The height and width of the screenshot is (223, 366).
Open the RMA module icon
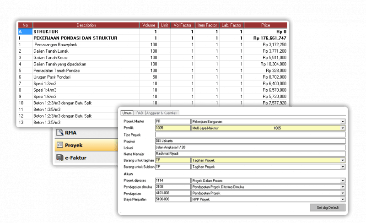[x=59, y=133]
